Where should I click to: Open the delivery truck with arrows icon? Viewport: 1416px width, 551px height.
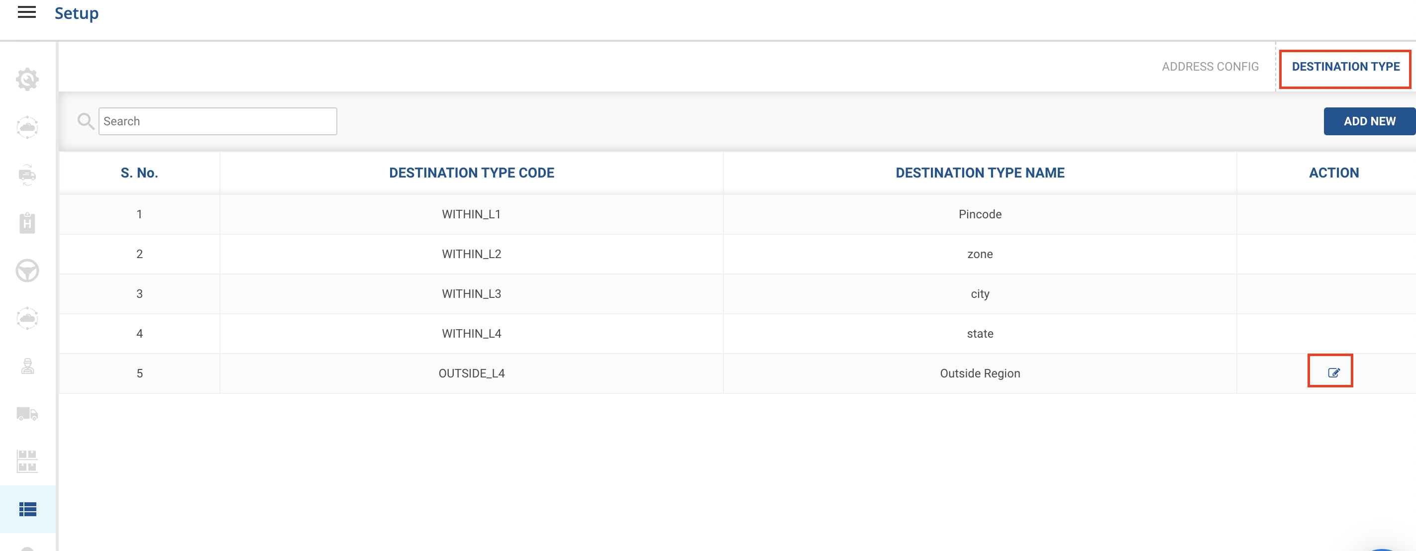pos(27,175)
